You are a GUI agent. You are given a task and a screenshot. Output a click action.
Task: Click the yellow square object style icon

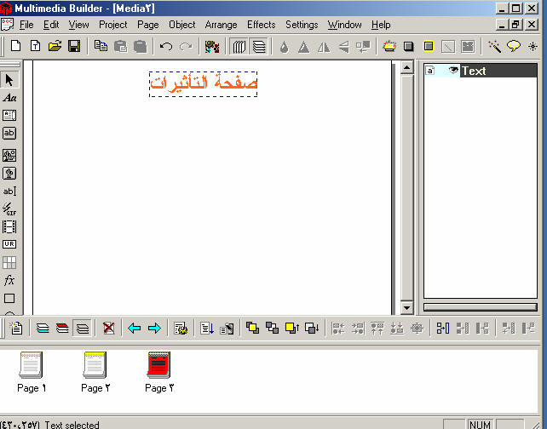(429, 46)
